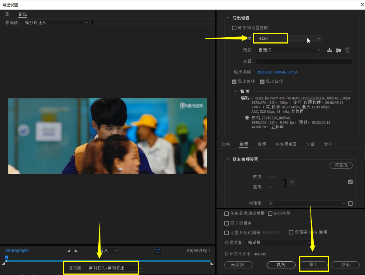Screen dimensions: 365x275
Task: Open the frame rate dropdown showing 30
Action: (306, 203)
